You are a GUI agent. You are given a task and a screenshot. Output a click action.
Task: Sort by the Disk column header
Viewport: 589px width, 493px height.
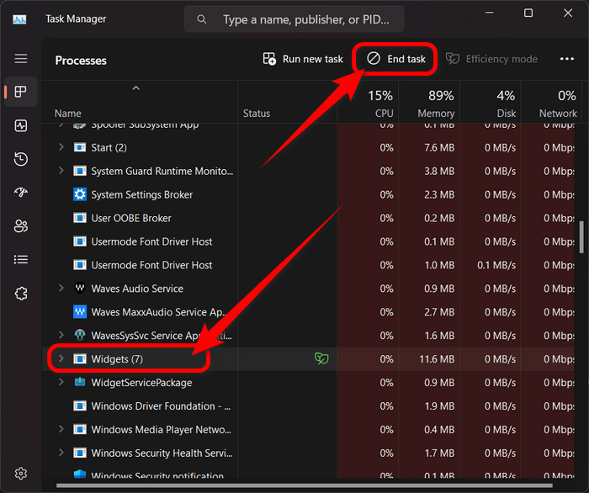[x=506, y=114]
